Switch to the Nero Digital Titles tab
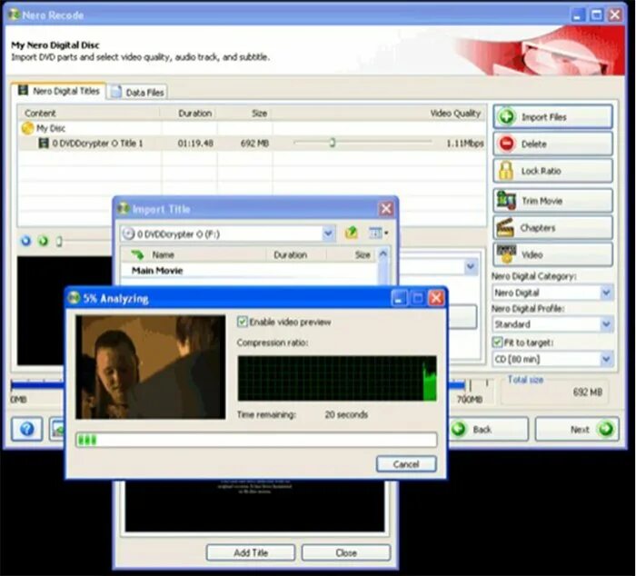This screenshot has width=636, height=576. pyautogui.click(x=59, y=91)
